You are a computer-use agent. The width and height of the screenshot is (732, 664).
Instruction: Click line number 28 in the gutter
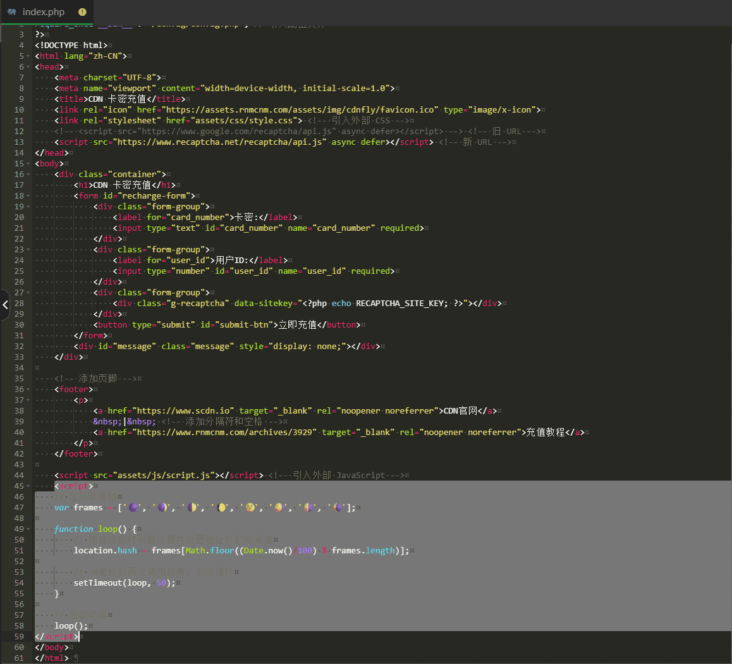coord(19,303)
